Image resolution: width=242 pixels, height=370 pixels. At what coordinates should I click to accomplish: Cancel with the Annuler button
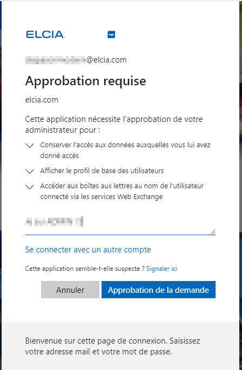70,290
